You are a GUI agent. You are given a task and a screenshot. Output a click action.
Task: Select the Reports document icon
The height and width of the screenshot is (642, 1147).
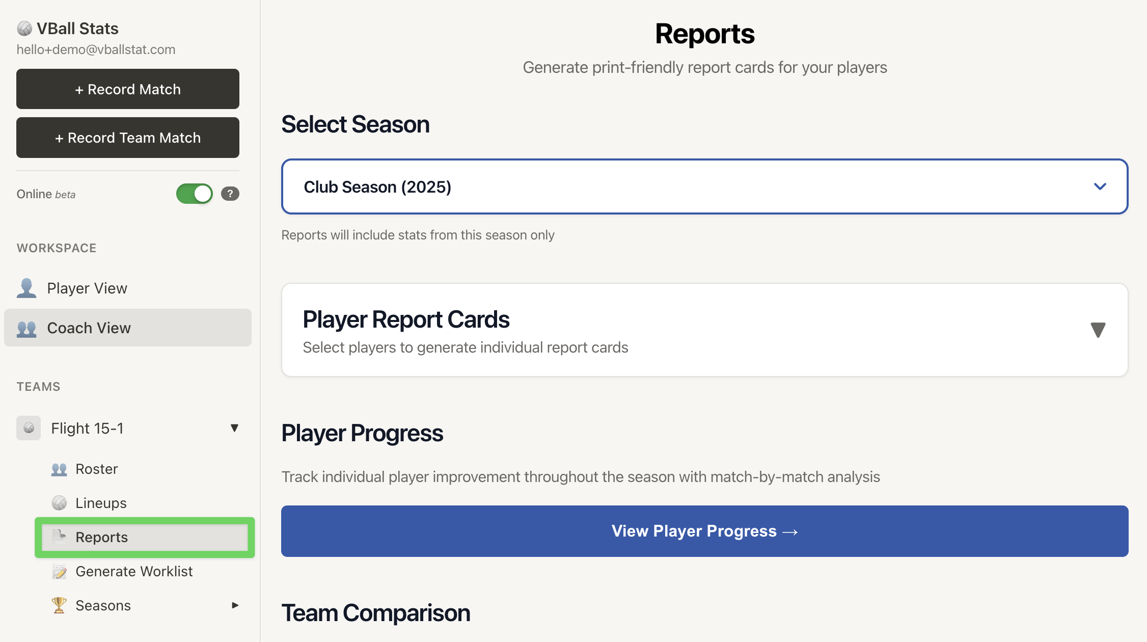[x=59, y=537]
